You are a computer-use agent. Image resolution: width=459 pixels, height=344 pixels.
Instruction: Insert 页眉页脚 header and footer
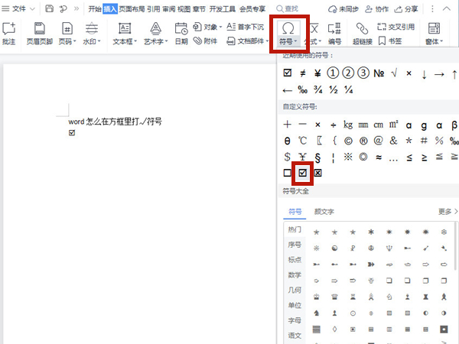[39, 33]
